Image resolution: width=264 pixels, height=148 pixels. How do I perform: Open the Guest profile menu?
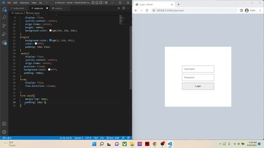click(250, 10)
